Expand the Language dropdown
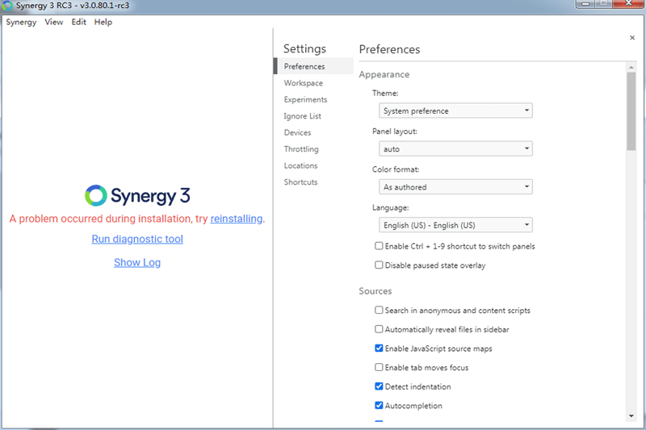The image size is (646, 430). [455, 225]
